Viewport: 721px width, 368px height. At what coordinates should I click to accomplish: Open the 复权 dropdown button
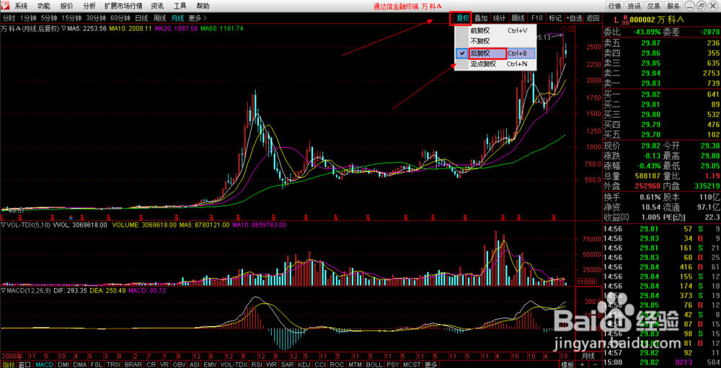click(x=462, y=19)
